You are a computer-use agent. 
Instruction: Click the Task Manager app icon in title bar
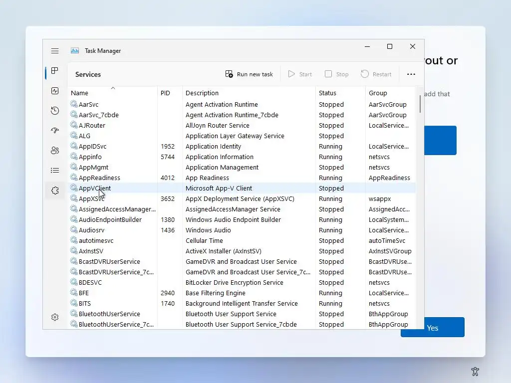[x=75, y=50]
